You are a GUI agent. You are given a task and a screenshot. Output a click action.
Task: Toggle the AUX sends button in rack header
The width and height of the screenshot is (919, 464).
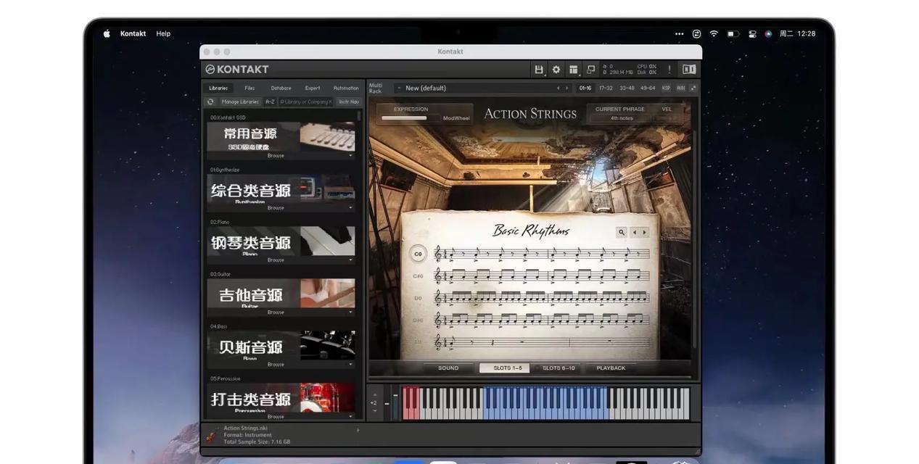680,88
